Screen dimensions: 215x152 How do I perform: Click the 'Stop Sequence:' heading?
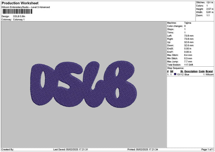click(176, 68)
